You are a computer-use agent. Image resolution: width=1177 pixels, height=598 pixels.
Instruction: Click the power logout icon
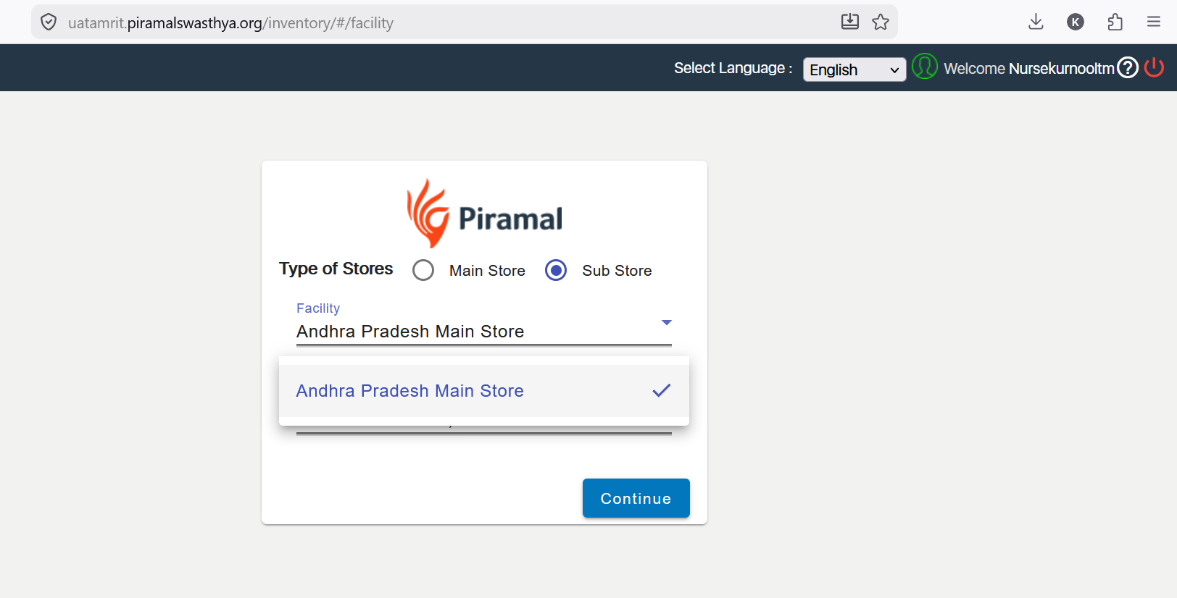pyautogui.click(x=1154, y=68)
